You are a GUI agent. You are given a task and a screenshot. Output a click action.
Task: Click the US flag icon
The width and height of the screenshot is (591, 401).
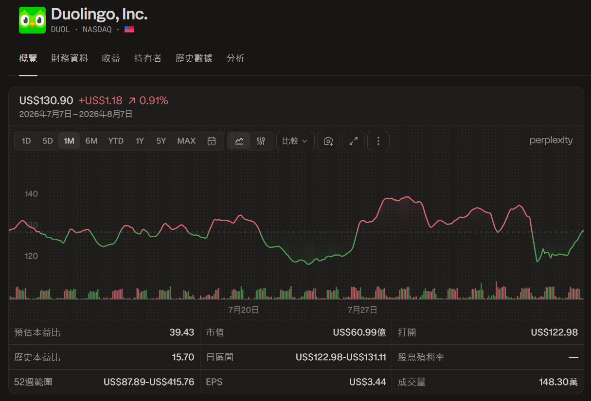[129, 30]
